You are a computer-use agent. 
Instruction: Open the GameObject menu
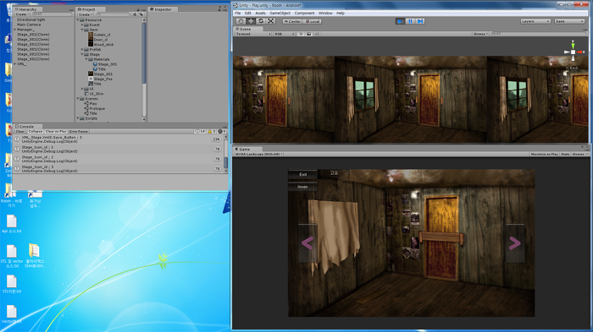[x=280, y=14]
